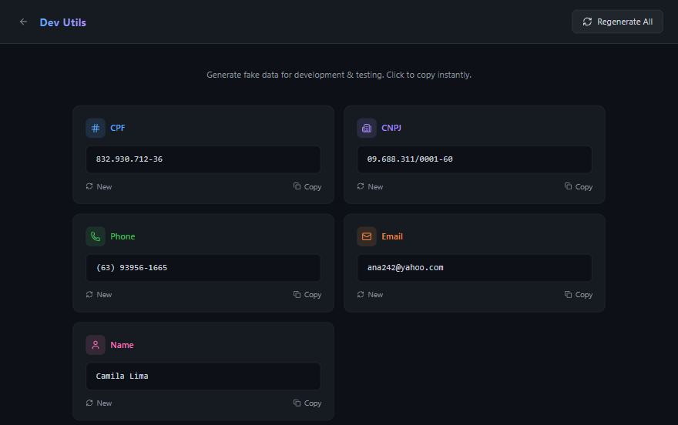Generate a new CNPJ number

click(x=370, y=186)
